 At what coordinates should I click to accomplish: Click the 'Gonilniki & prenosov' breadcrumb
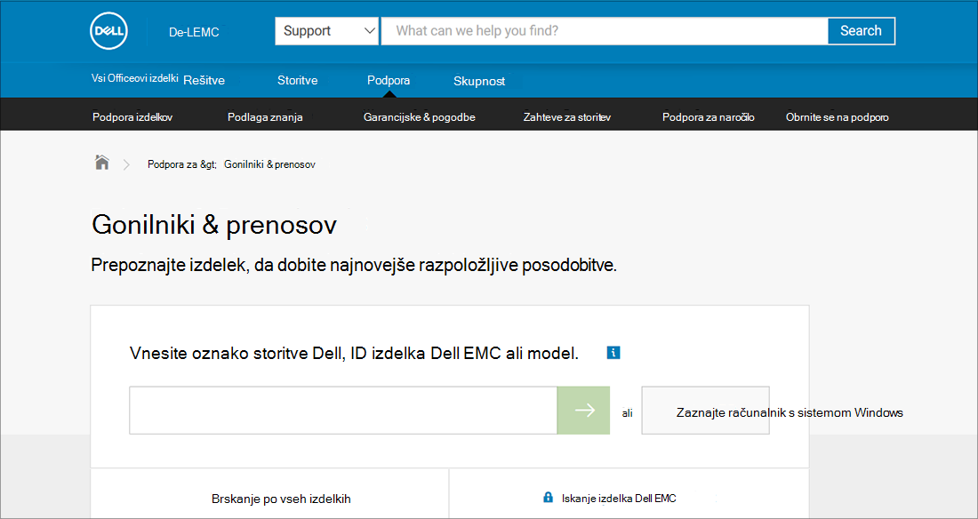coord(269,164)
